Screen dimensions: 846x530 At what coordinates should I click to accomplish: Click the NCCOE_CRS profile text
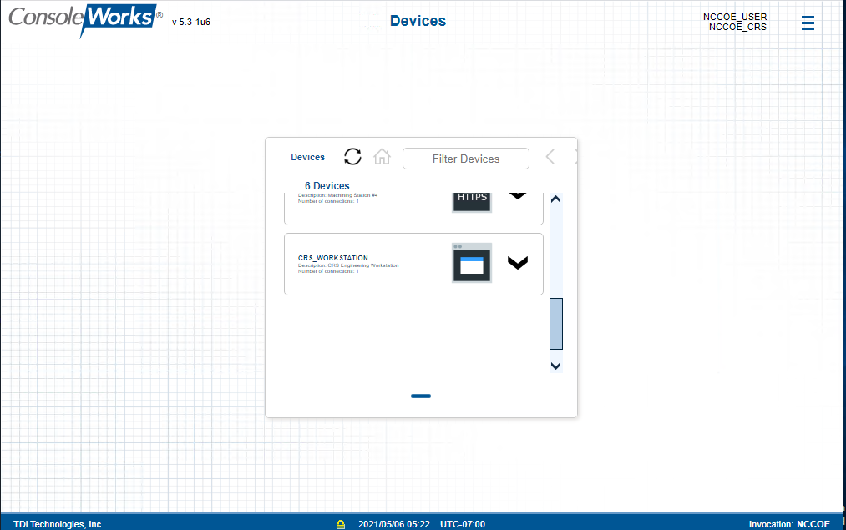click(x=737, y=27)
